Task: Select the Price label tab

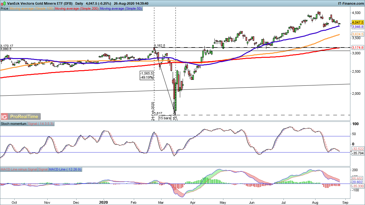Action: [x=5, y=9]
